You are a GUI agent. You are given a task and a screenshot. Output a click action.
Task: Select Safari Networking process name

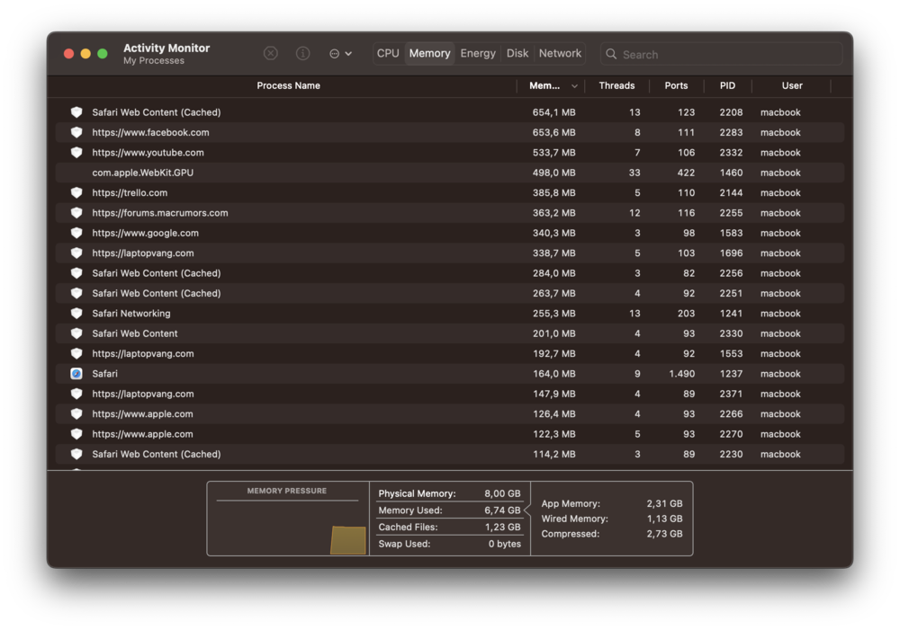[130, 314]
